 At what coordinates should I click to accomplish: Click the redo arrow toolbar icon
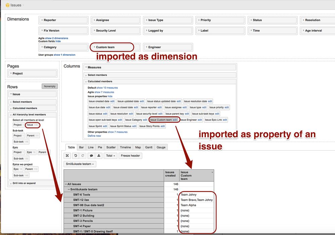[x=83, y=156]
